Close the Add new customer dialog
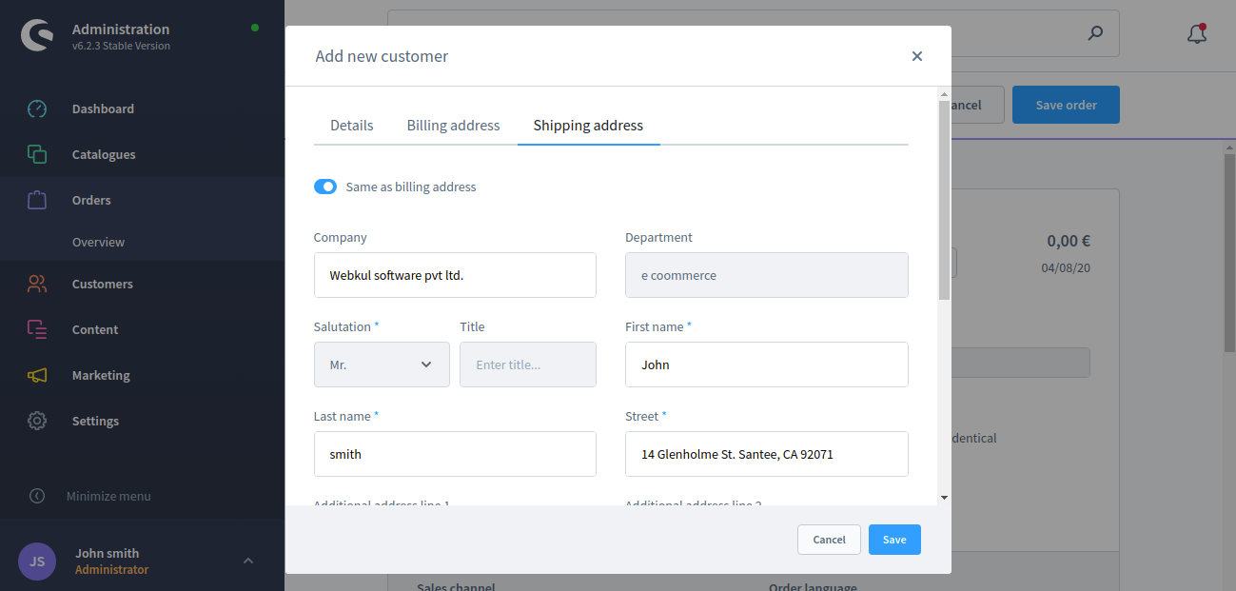The height and width of the screenshot is (591, 1236). click(x=917, y=56)
